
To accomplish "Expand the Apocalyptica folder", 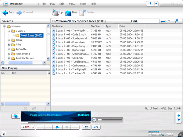I will [9, 54].
